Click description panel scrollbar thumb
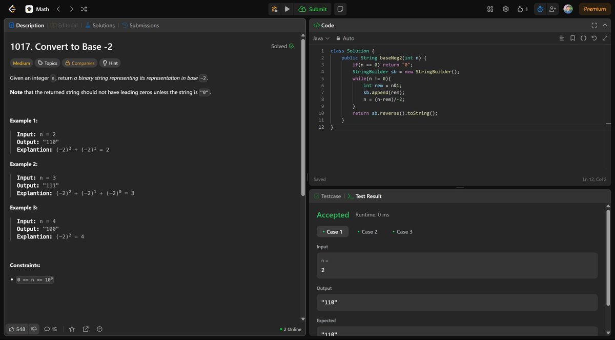This screenshot has height=340, width=615. (303, 118)
